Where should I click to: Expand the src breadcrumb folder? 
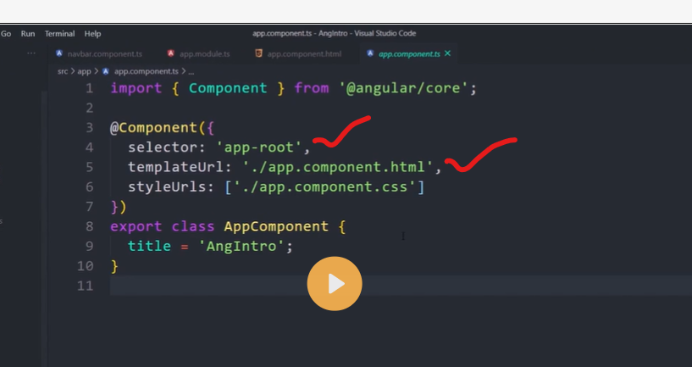point(62,72)
